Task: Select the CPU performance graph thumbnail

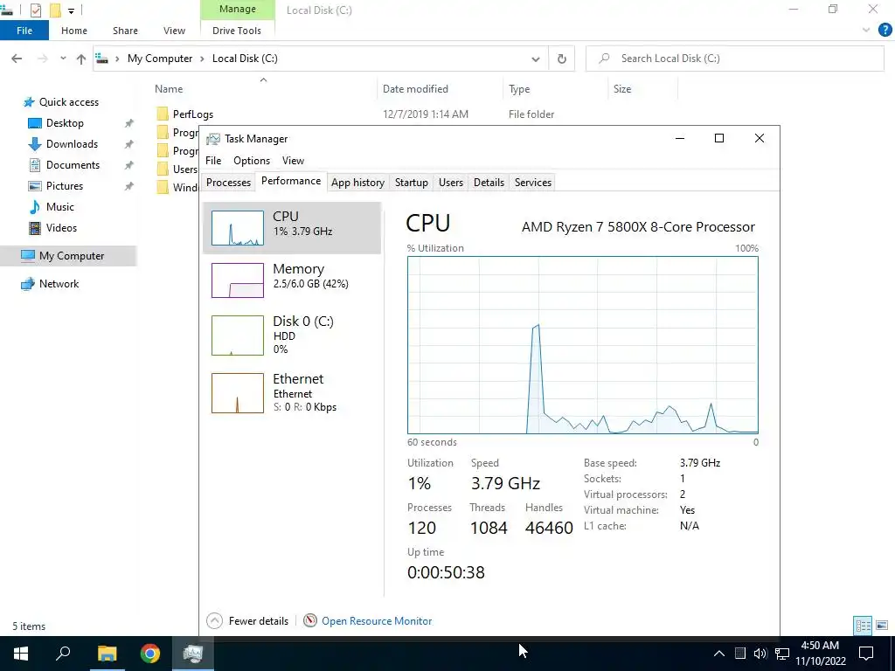Action: point(238,228)
